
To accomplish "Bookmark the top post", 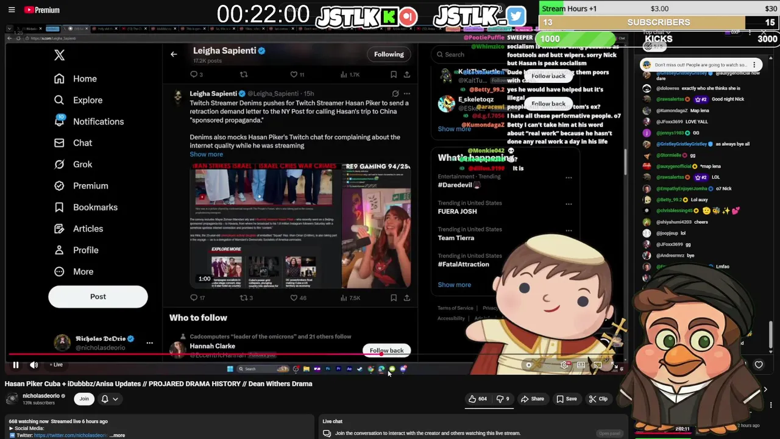I will [394, 74].
